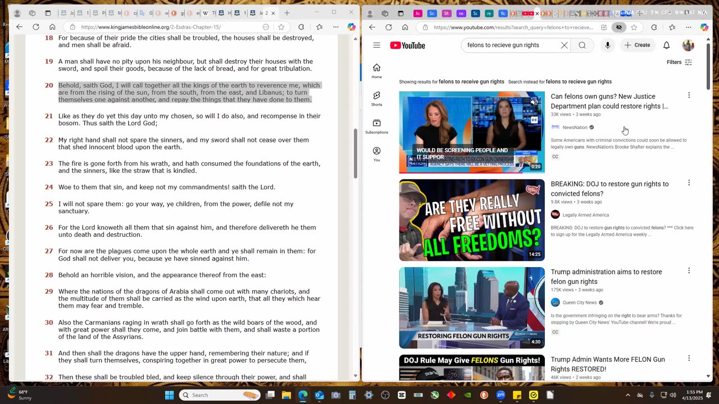The height and width of the screenshot is (404, 719).
Task: Open favorites list in Bible browser window
Action: click(320, 26)
